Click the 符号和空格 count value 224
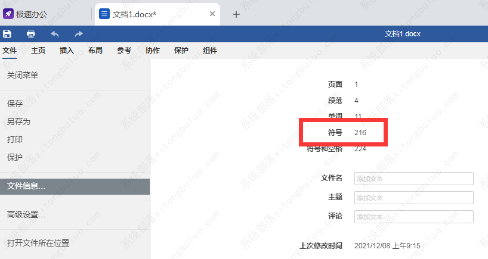488x259 pixels. point(360,149)
